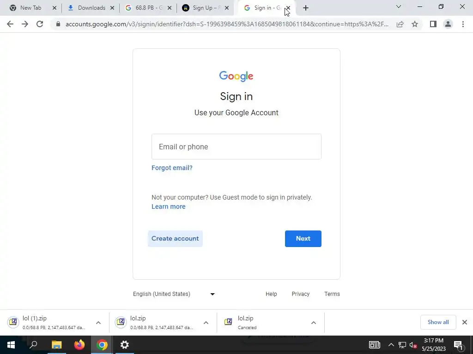Toggle the browser side panel icon
Screen dimensions: 473x354
[x=433, y=24]
